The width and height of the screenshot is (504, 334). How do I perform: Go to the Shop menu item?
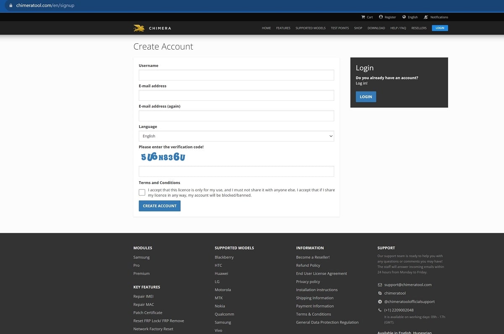358,28
